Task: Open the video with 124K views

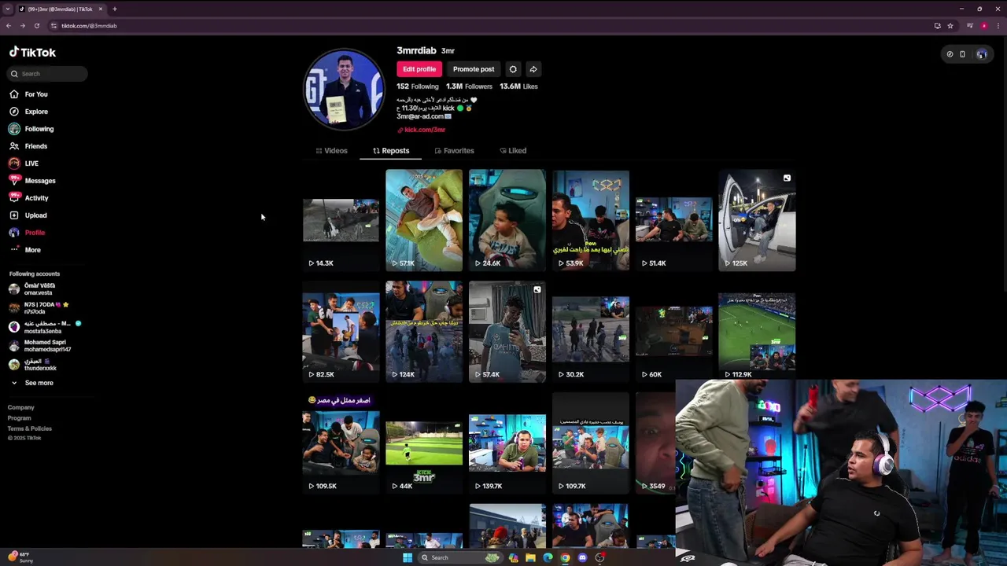Action: (x=424, y=332)
